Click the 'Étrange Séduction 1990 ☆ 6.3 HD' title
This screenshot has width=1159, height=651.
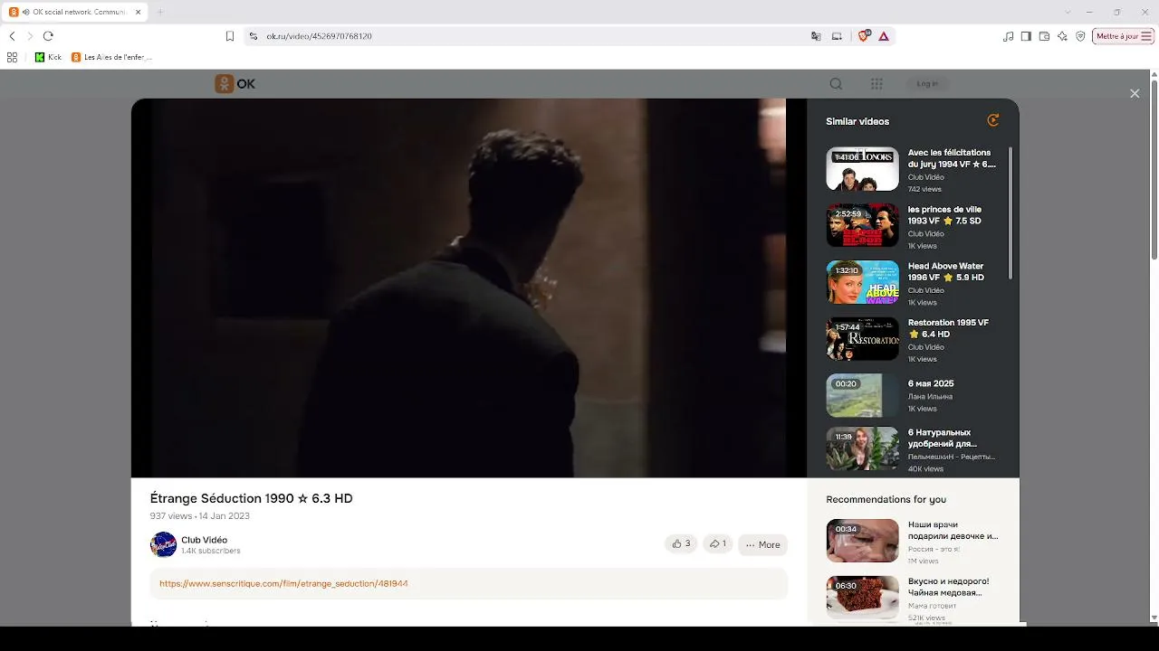pos(252,498)
